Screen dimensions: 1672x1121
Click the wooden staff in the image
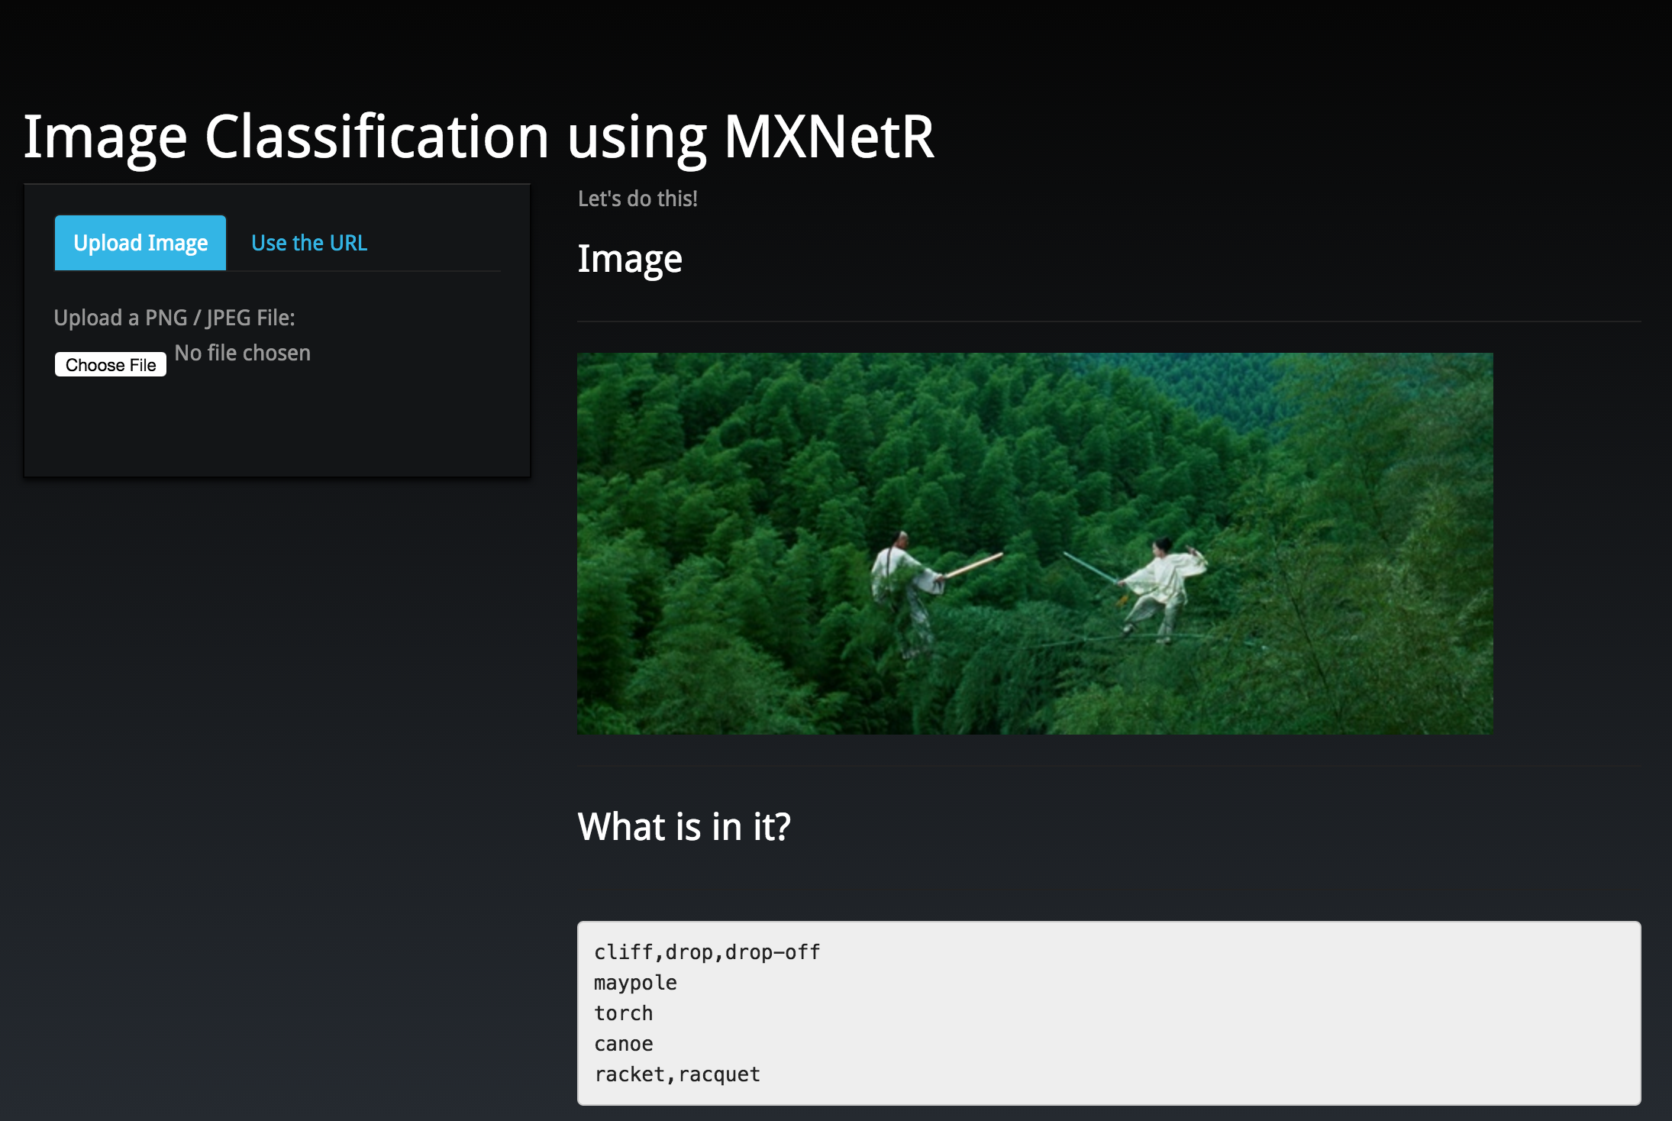(x=973, y=566)
